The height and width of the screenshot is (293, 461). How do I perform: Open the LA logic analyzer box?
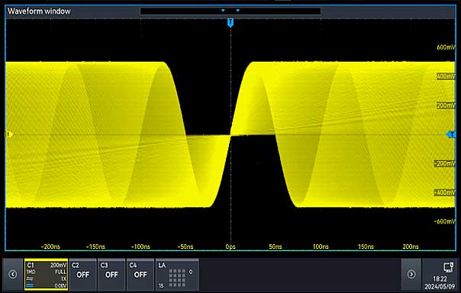click(x=177, y=275)
